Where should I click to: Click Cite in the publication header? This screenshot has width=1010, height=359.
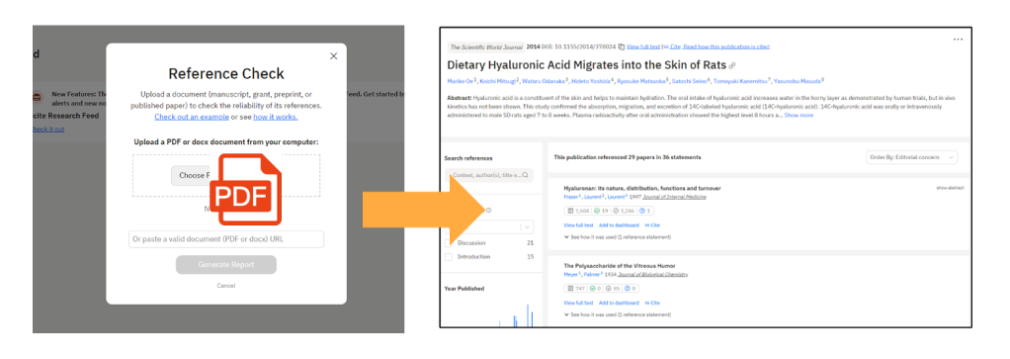[672, 46]
